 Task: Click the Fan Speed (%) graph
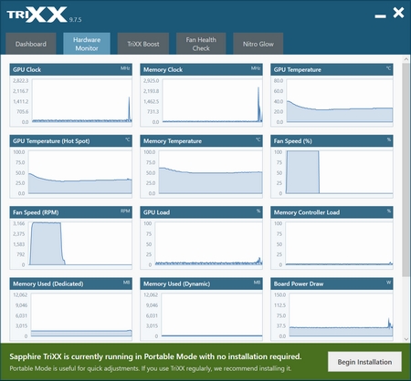click(x=339, y=172)
